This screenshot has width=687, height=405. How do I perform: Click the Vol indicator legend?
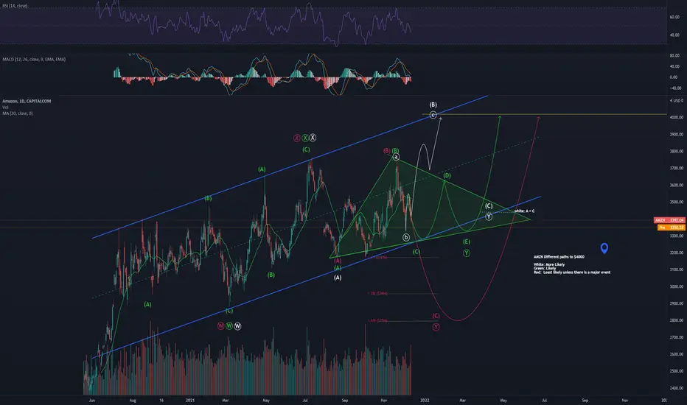5,108
